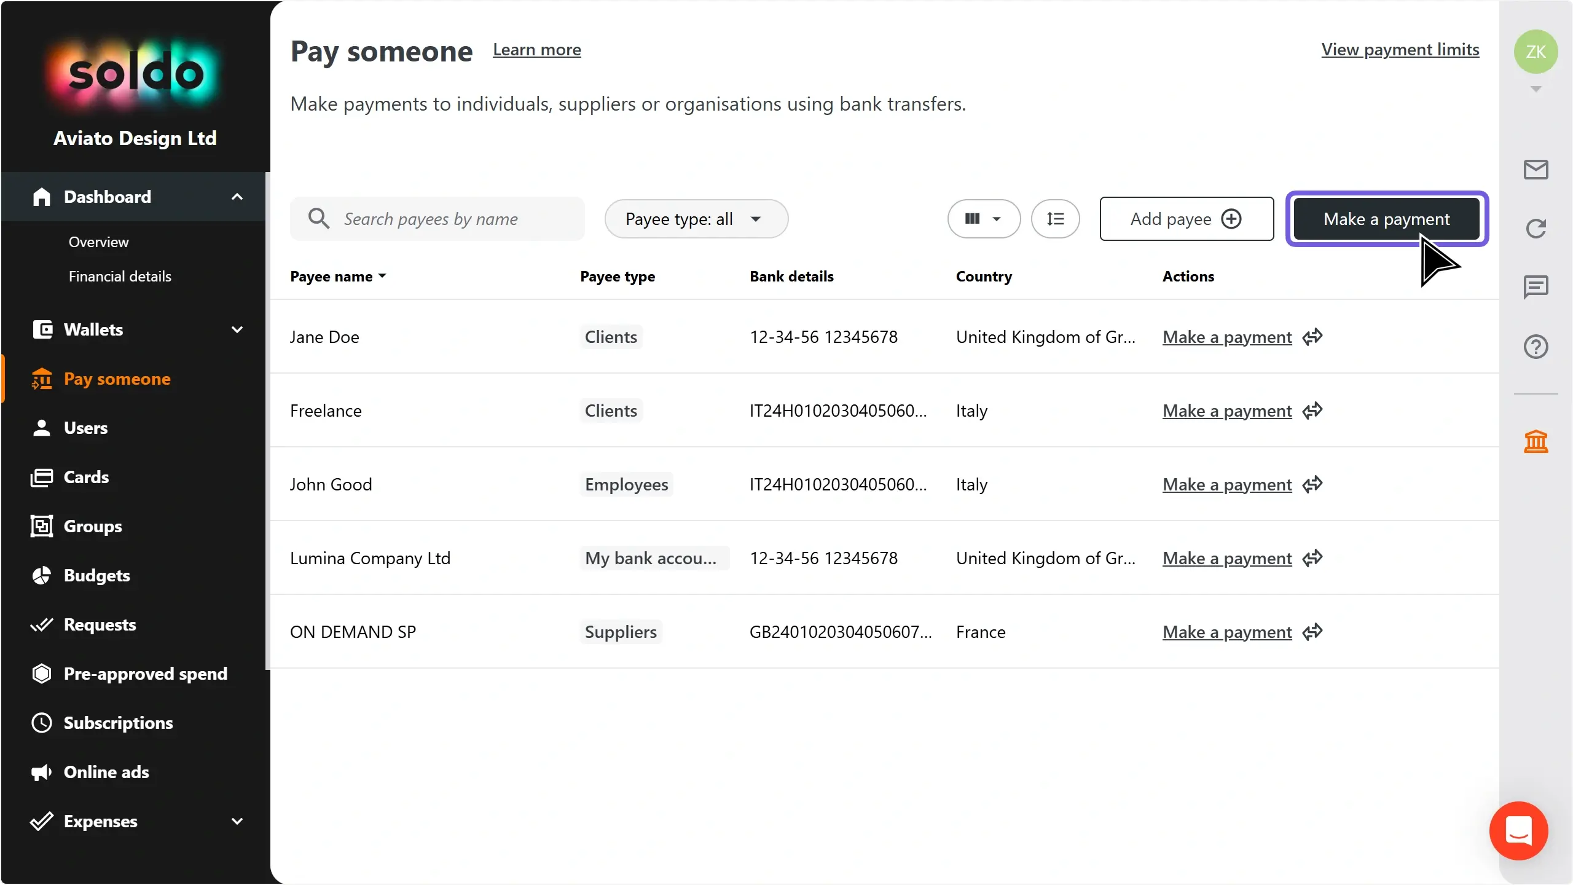This screenshot has height=885, width=1573.
Task: Go to Overview in sidebar
Action: (98, 242)
